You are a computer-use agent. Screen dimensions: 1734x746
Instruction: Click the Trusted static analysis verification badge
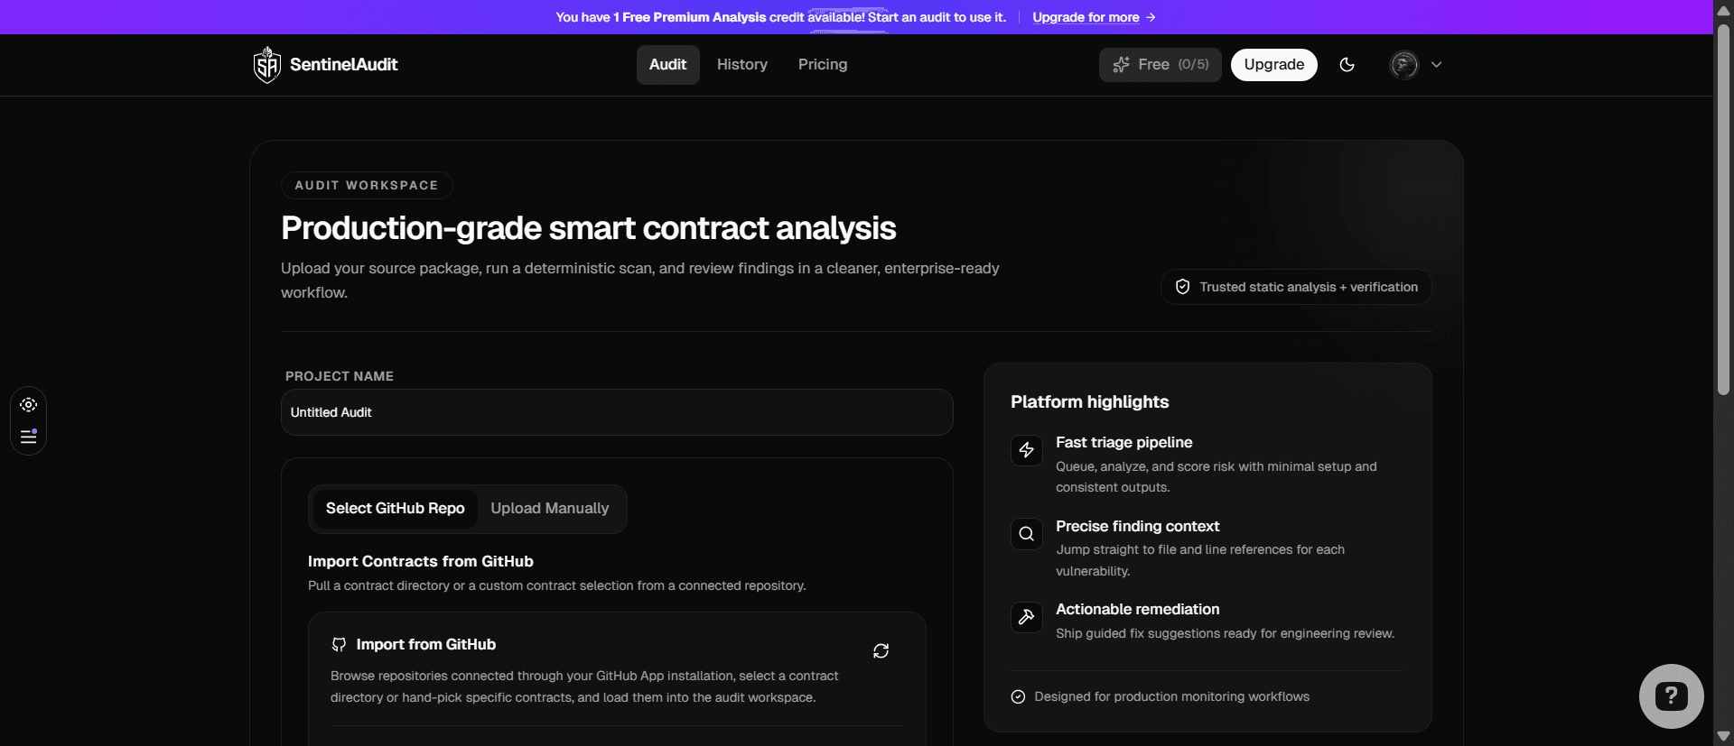pyautogui.click(x=1295, y=287)
